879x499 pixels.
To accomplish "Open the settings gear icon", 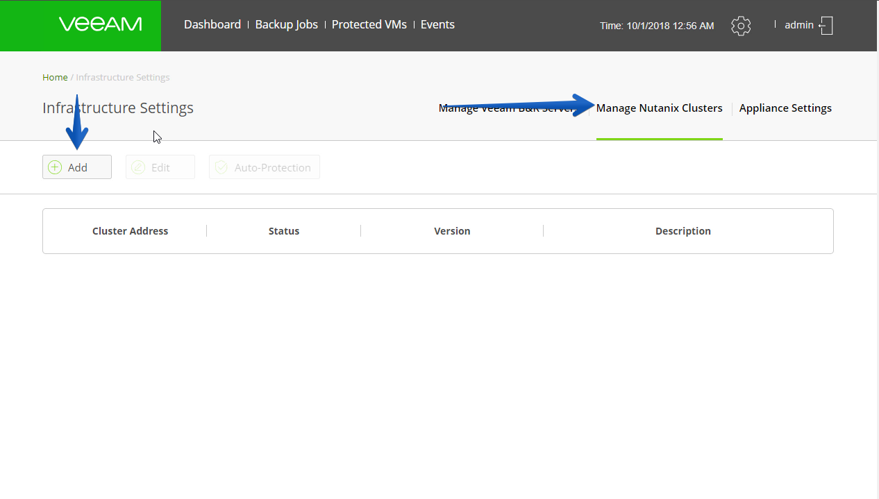I will (x=741, y=26).
